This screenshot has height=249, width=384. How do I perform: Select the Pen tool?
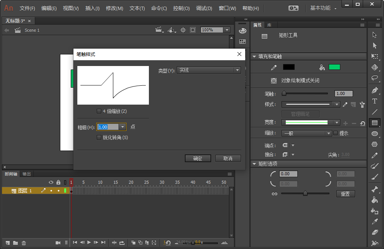[x=375, y=90]
